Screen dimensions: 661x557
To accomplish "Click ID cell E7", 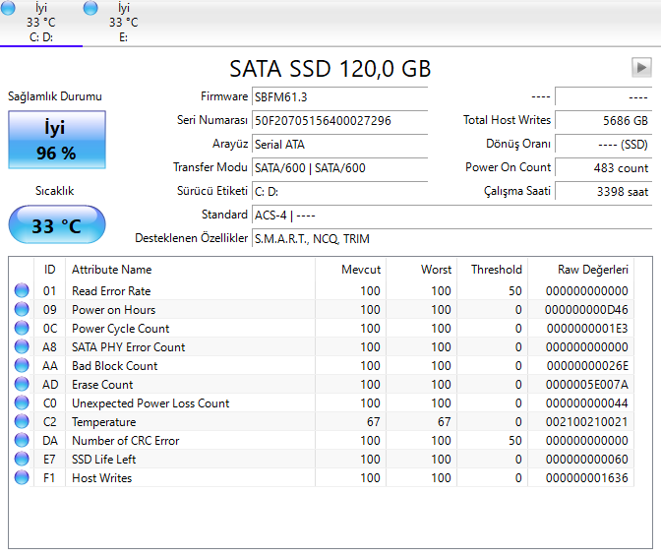I will pyautogui.click(x=49, y=460).
